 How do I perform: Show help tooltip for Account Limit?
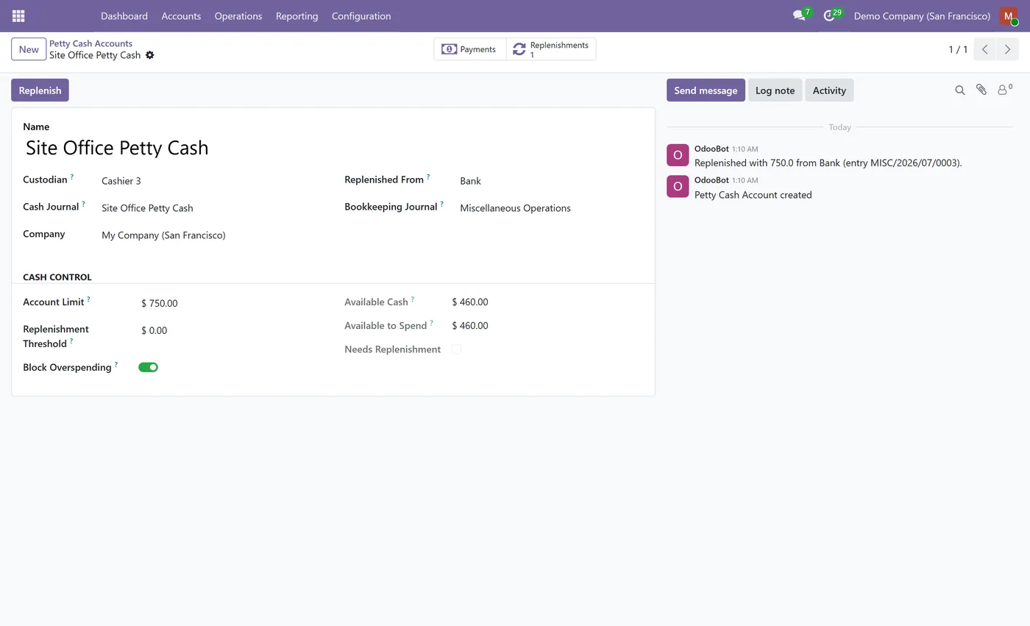point(88,299)
